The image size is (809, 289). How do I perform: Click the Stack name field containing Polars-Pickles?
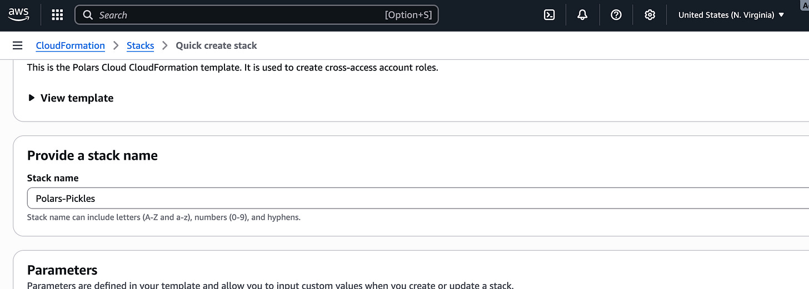coord(418,198)
